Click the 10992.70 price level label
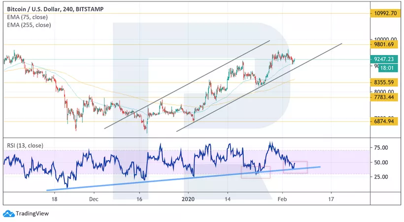The height and width of the screenshot is (222, 404). 386,14
